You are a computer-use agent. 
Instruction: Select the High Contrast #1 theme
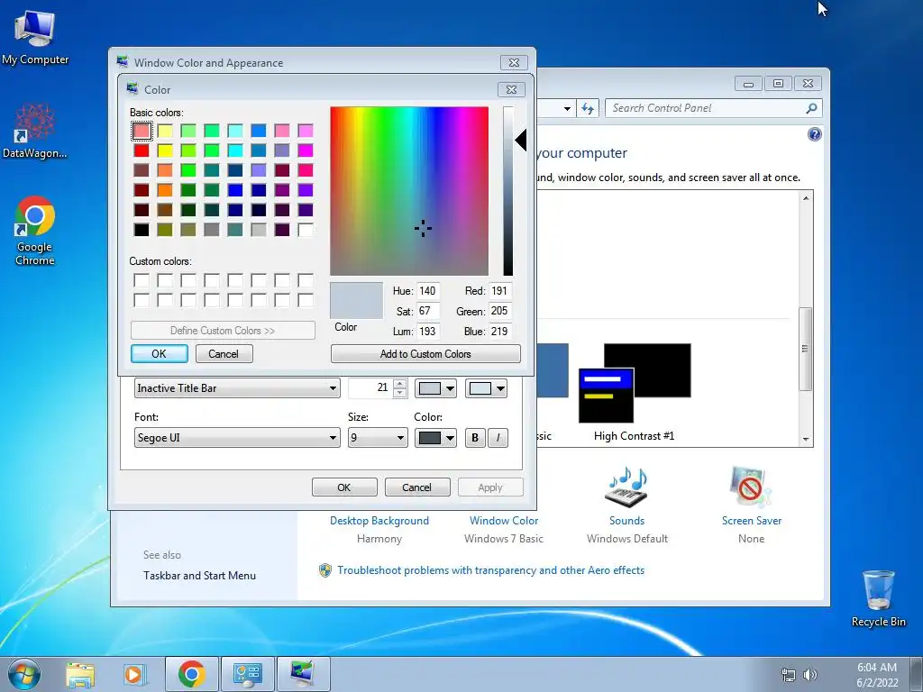pos(635,393)
